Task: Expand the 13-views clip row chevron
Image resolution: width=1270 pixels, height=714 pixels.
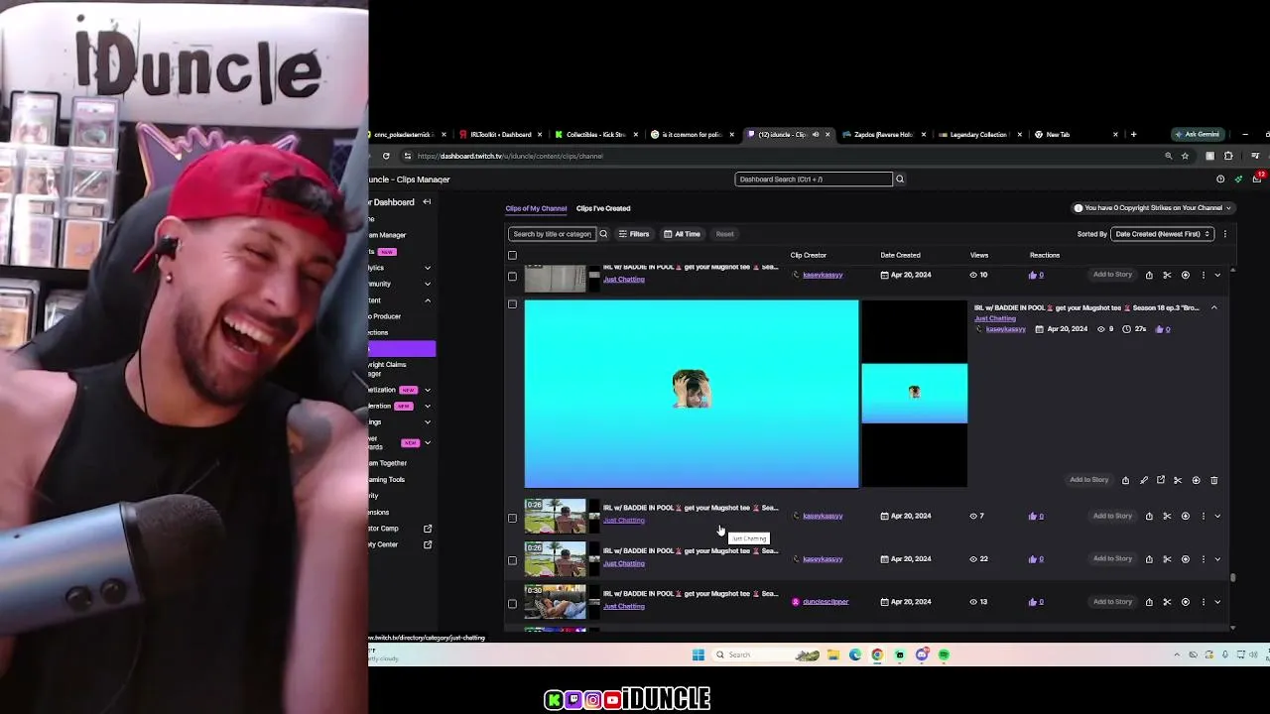Action: pyautogui.click(x=1217, y=602)
